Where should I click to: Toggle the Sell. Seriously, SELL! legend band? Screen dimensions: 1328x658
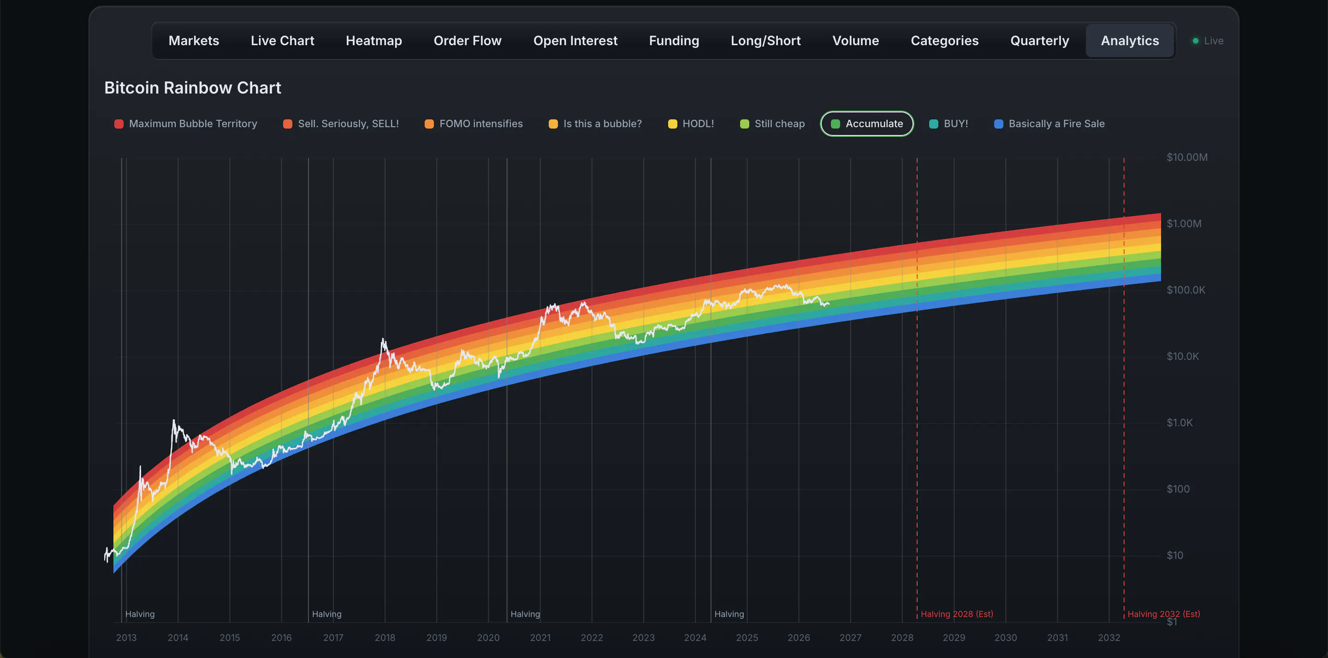[341, 123]
